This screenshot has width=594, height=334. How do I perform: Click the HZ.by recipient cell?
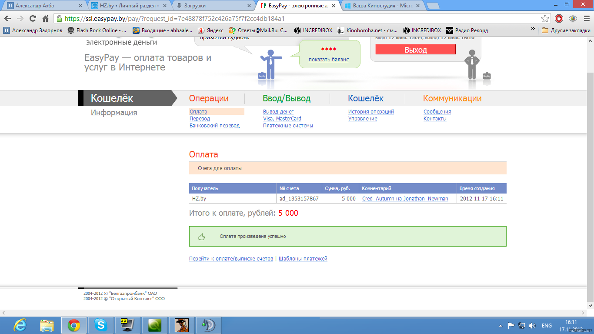pos(233,199)
